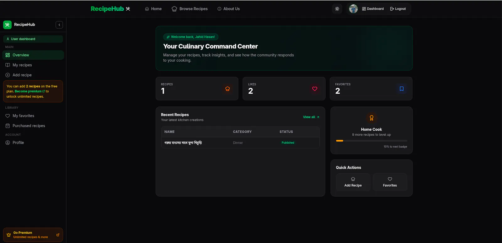Click the badge level progress bar
Screen dimensions: 502x243
tap(371, 141)
